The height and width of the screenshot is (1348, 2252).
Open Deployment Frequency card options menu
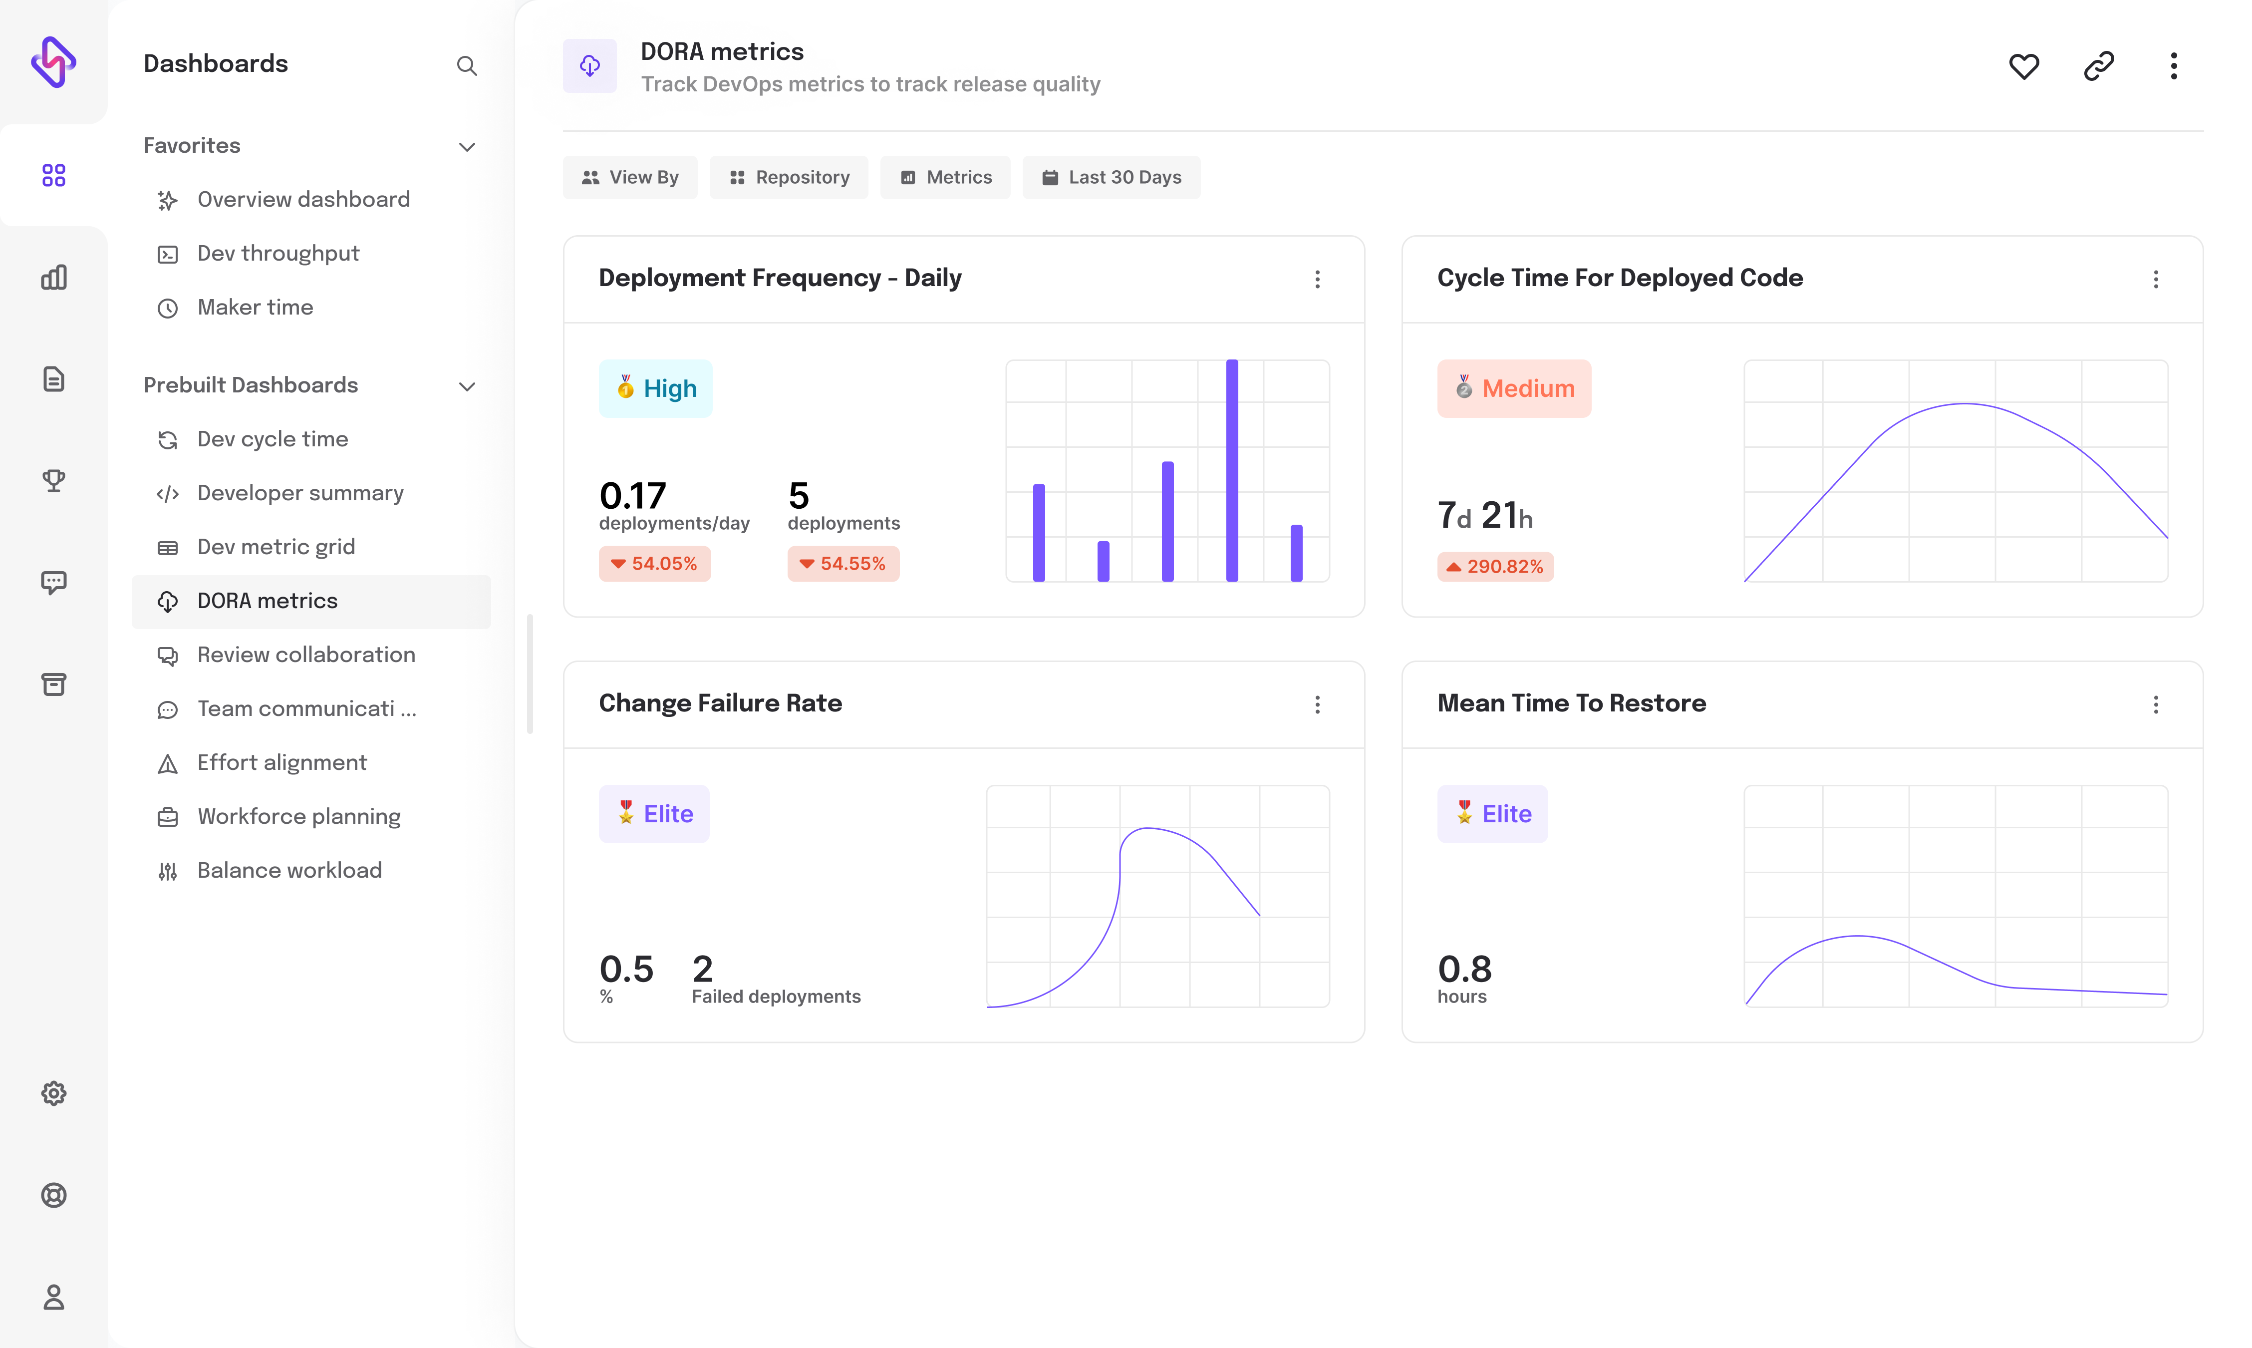point(1318,279)
